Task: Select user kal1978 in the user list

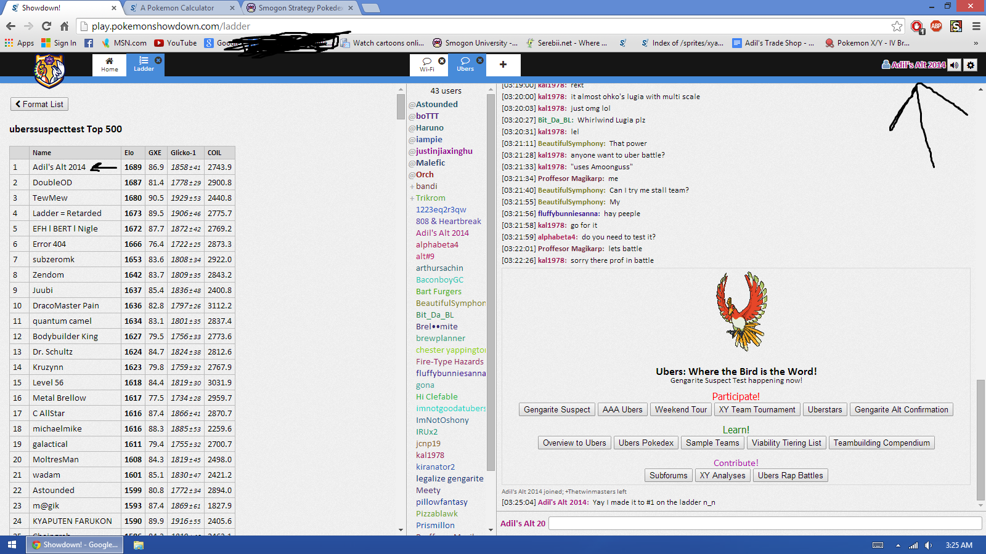Action: pyautogui.click(x=430, y=455)
